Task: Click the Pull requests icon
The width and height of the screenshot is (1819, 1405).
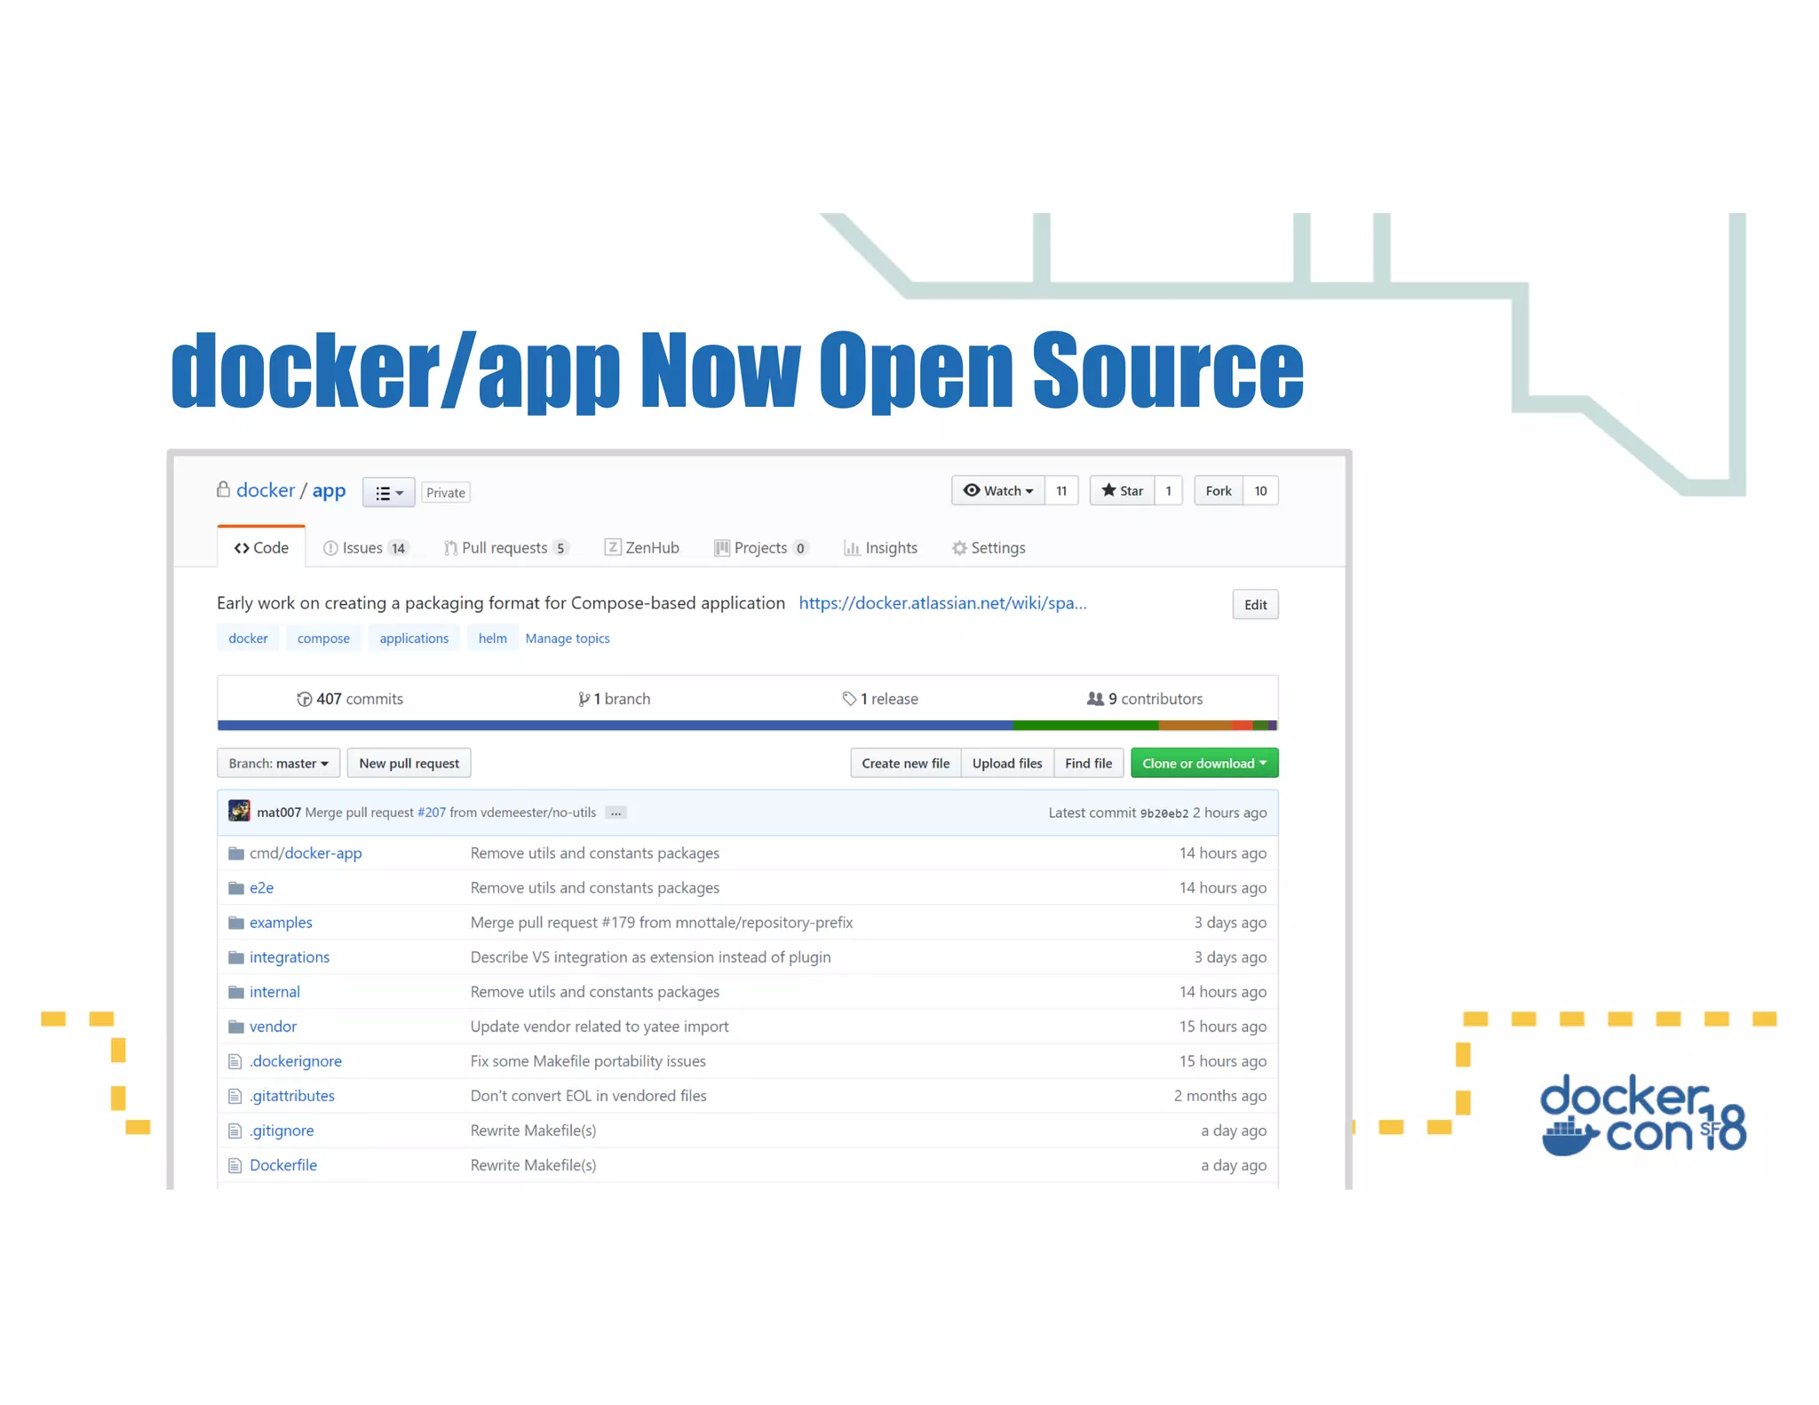Action: (x=450, y=548)
